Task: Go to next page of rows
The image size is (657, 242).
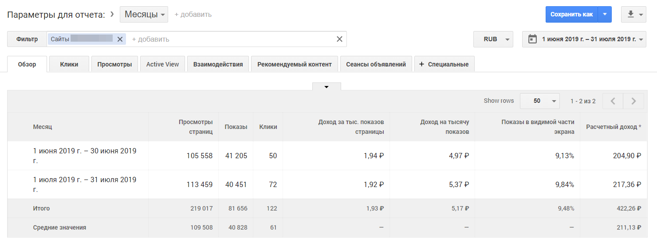Action: point(633,101)
